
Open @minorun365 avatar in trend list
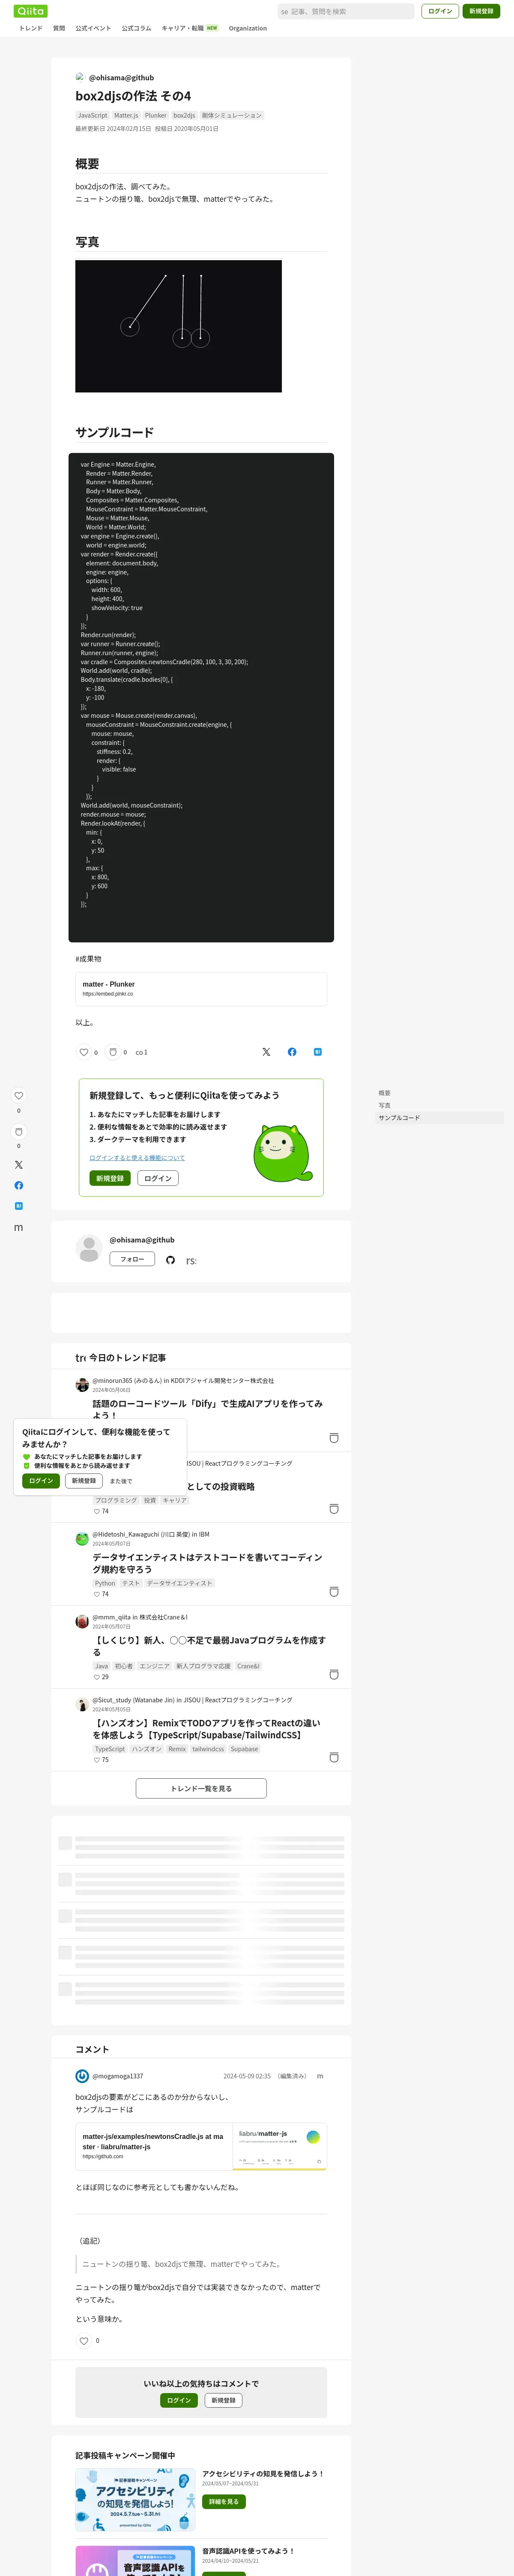[82, 1385]
